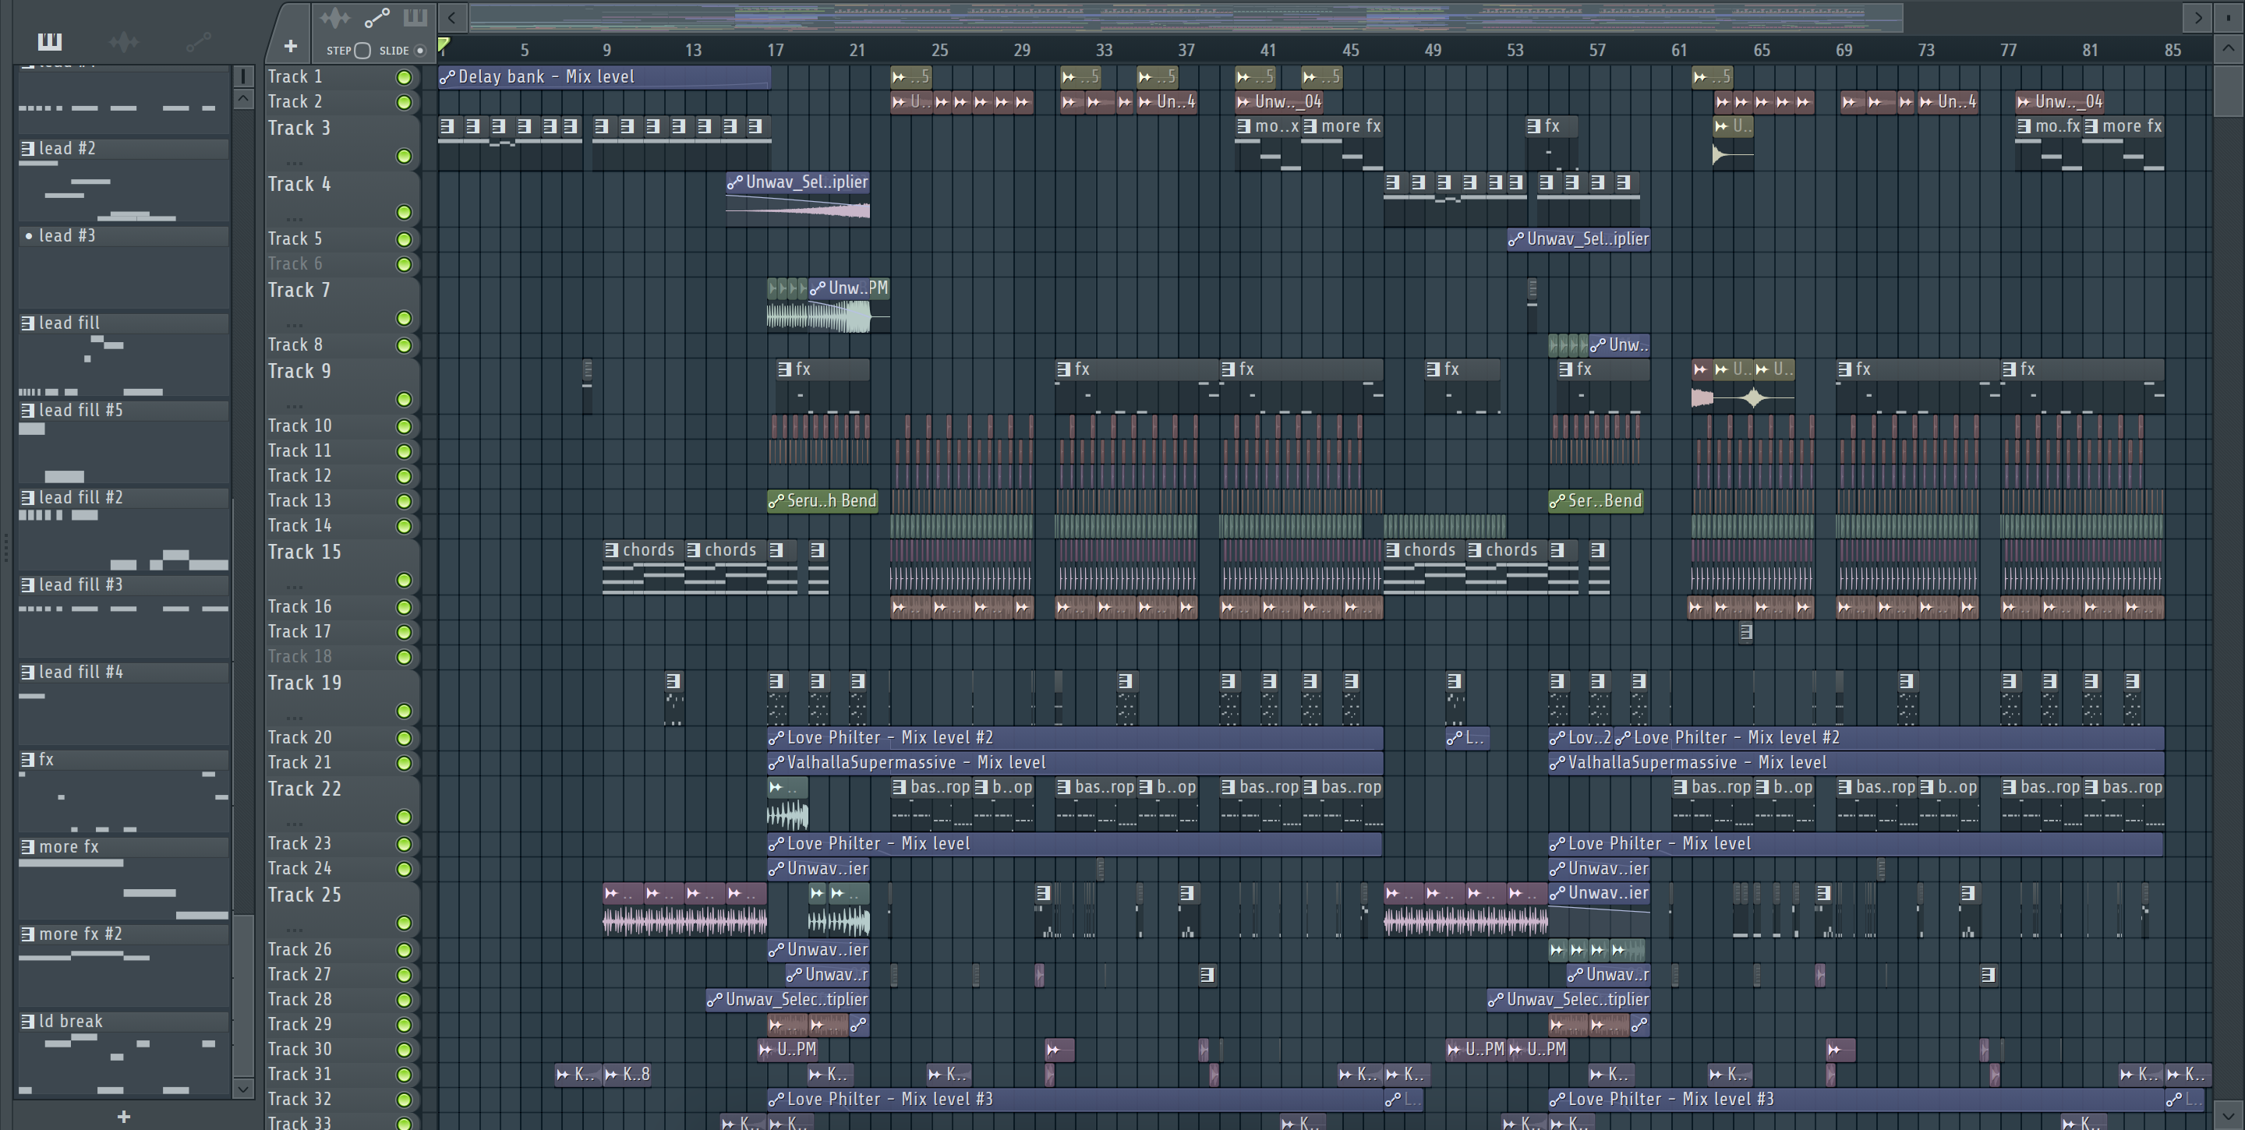
Task: Select K..8 audio clip on Track 31
Action: coord(628,1075)
